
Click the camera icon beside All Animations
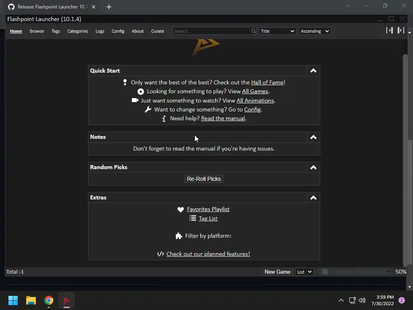click(135, 100)
